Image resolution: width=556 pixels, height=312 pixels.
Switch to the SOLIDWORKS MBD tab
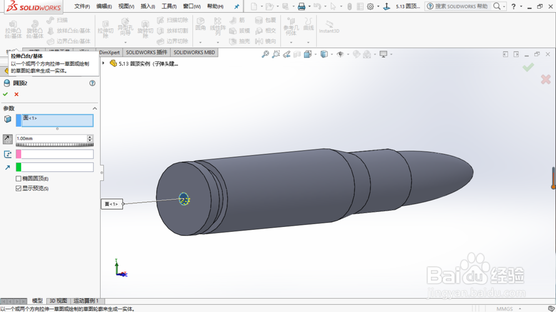[x=194, y=52]
